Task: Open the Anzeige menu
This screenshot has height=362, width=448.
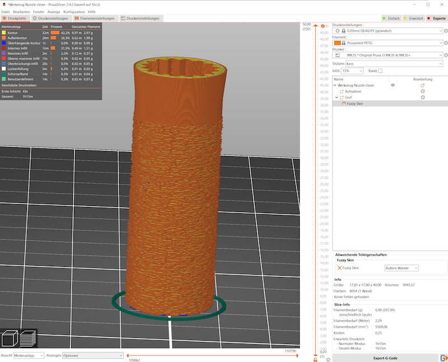Action: pos(54,12)
